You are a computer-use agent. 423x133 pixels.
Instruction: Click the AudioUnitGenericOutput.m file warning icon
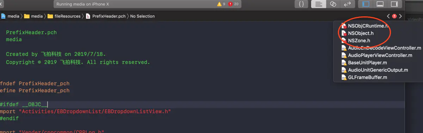(x=344, y=70)
